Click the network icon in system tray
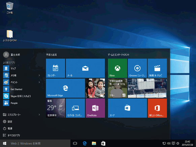This screenshot has height=147, width=196. [x=164, y=143]
